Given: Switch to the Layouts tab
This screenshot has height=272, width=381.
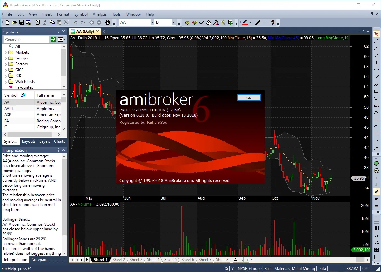Looking at the screenshot, I should (29, 141).
